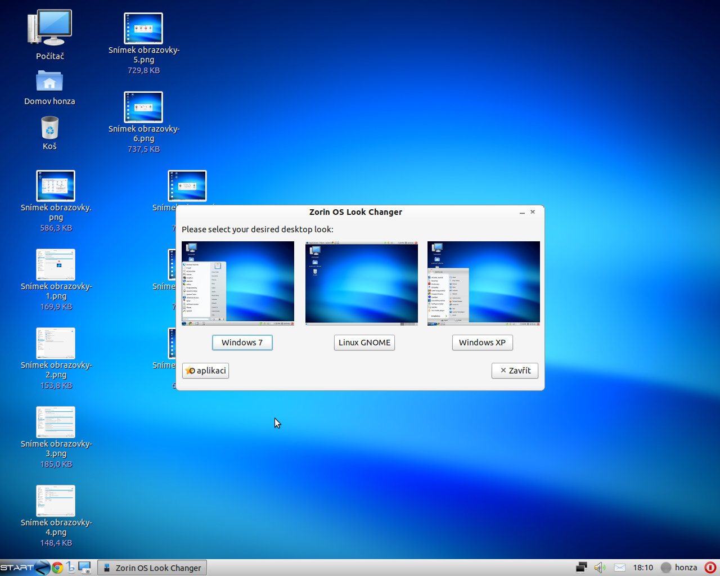Click the 'Please select your desired desktop look:' label

click(257, 229)
